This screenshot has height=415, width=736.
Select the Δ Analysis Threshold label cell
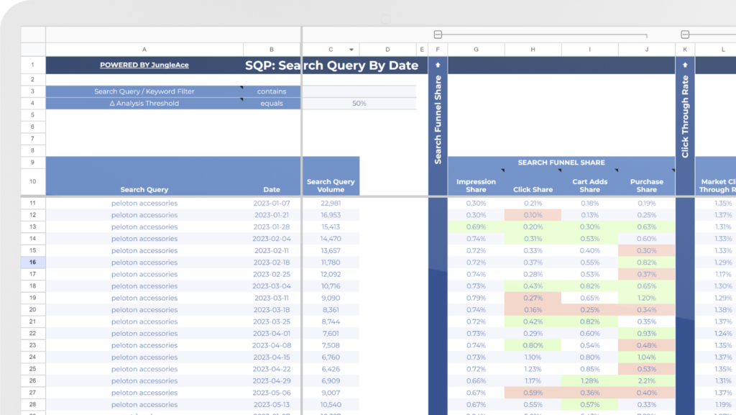pos(144,104)
